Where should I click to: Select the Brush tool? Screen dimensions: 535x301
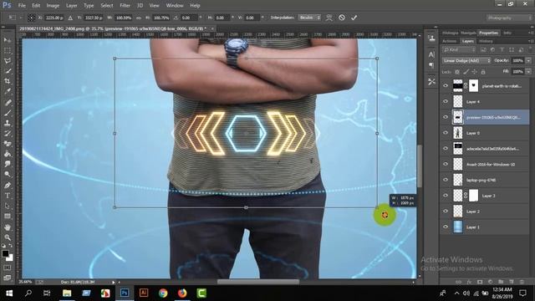8,113
